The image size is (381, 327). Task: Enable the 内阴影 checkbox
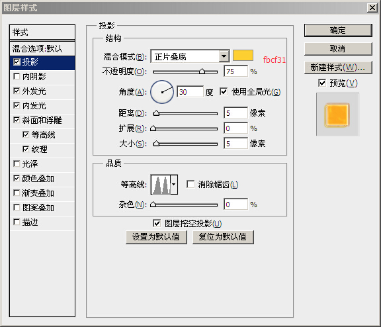tap(17, 77)
